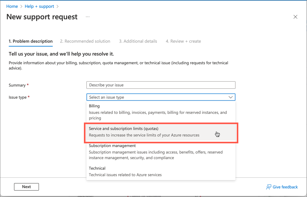This screenshot has width=307, height=197.
Task: Select the Additional details tab
Action: point(138,41)
